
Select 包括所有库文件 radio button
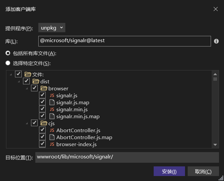click(x=8, y=53)
